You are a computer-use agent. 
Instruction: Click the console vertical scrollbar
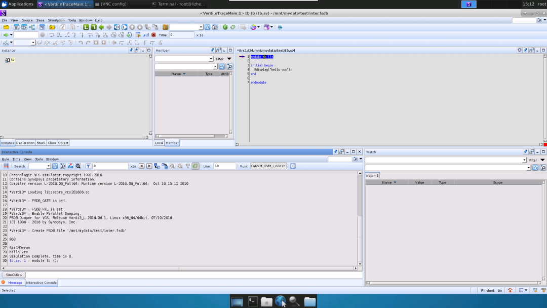click(x=360, y=218)
